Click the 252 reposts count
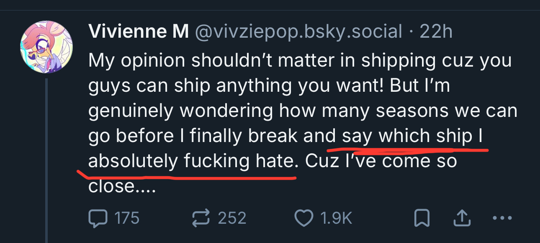The image size is (540, 243). [x=232, y=218]
